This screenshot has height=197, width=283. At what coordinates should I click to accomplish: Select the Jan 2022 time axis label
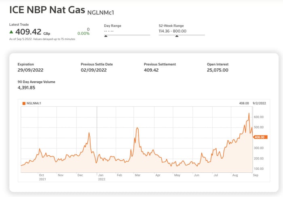tap(101, 177)
